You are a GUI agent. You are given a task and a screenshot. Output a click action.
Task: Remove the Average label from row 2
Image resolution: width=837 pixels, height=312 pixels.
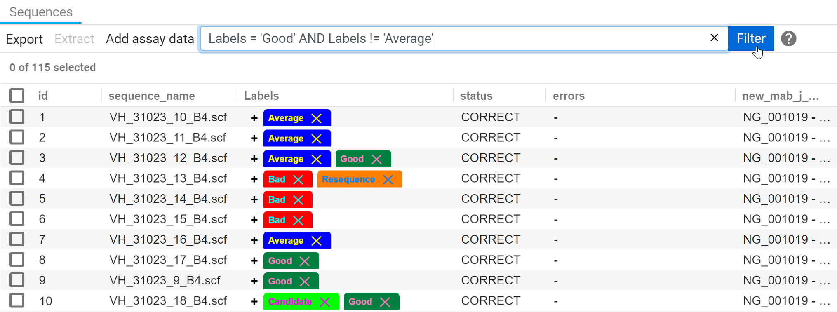point(316,139)
